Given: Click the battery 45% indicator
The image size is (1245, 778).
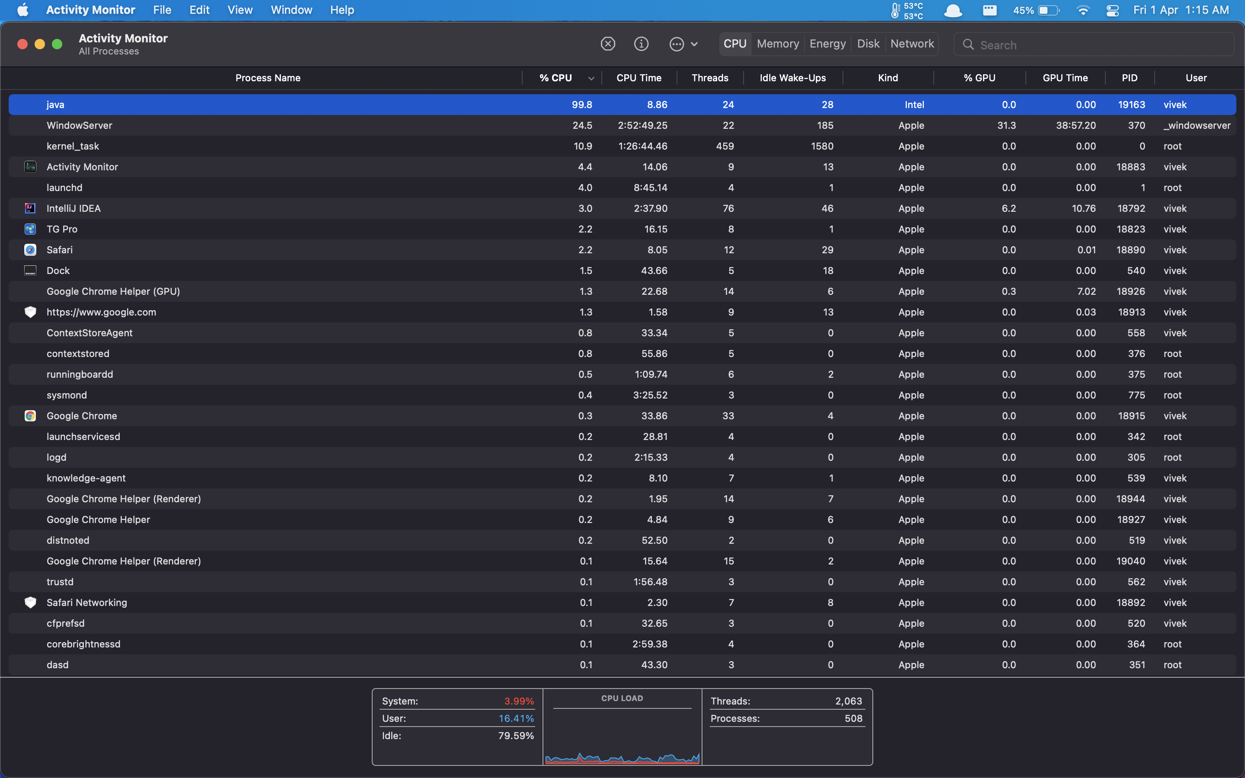Looking at the screenshot, I should (x=1036, y=10).
